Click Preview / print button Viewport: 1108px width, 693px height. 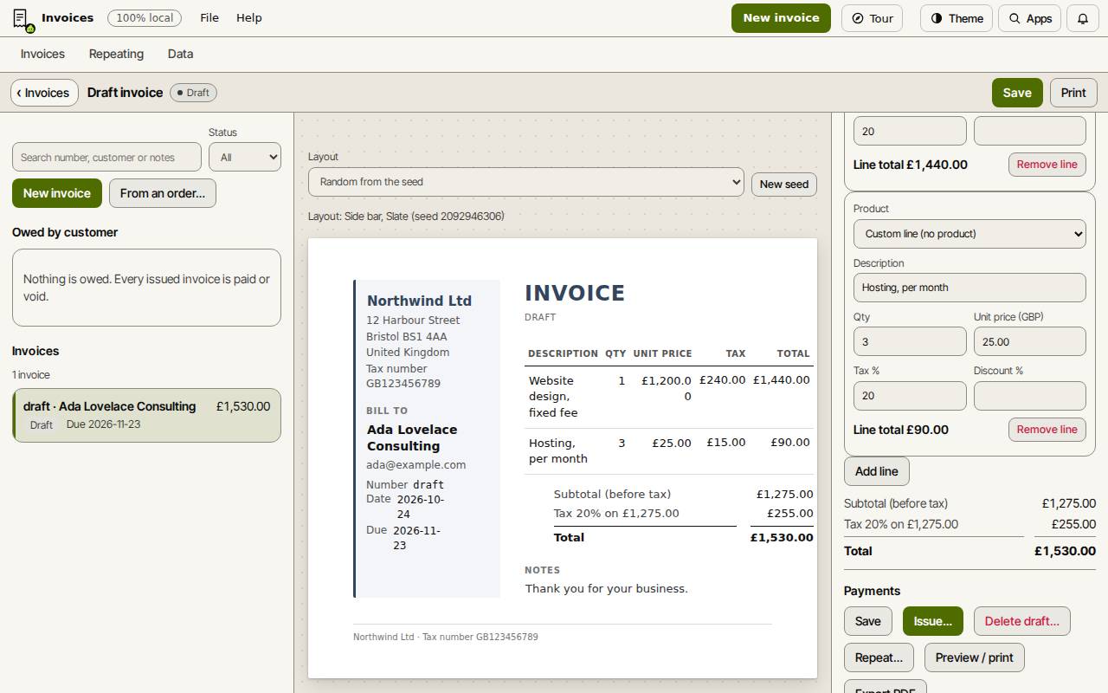tap(975, 657)
